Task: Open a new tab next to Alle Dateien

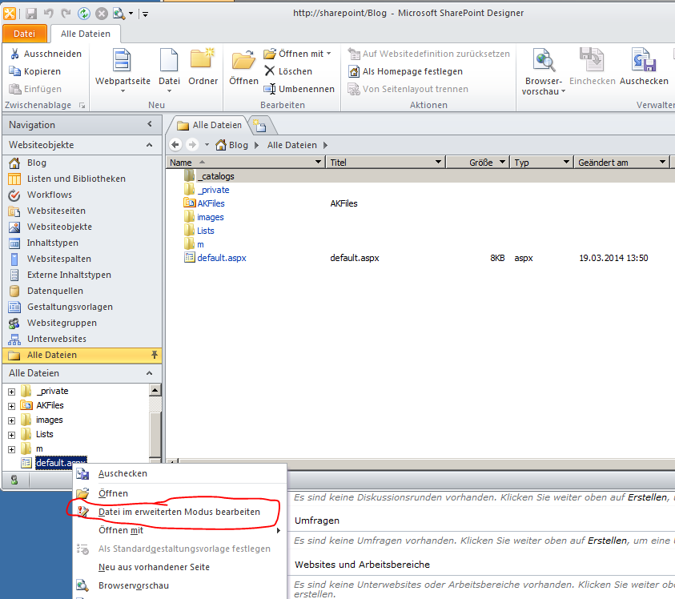Action: (x=259, y=125)
